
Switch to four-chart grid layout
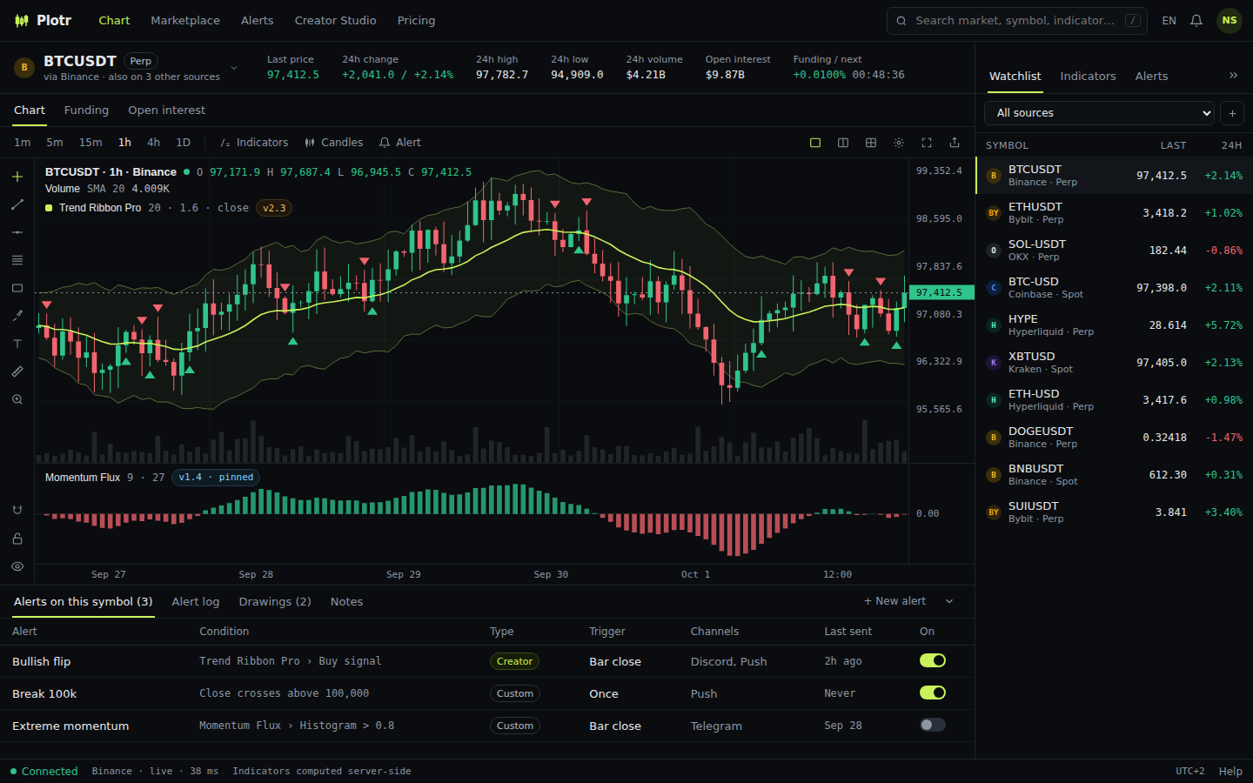click(871, 143)
